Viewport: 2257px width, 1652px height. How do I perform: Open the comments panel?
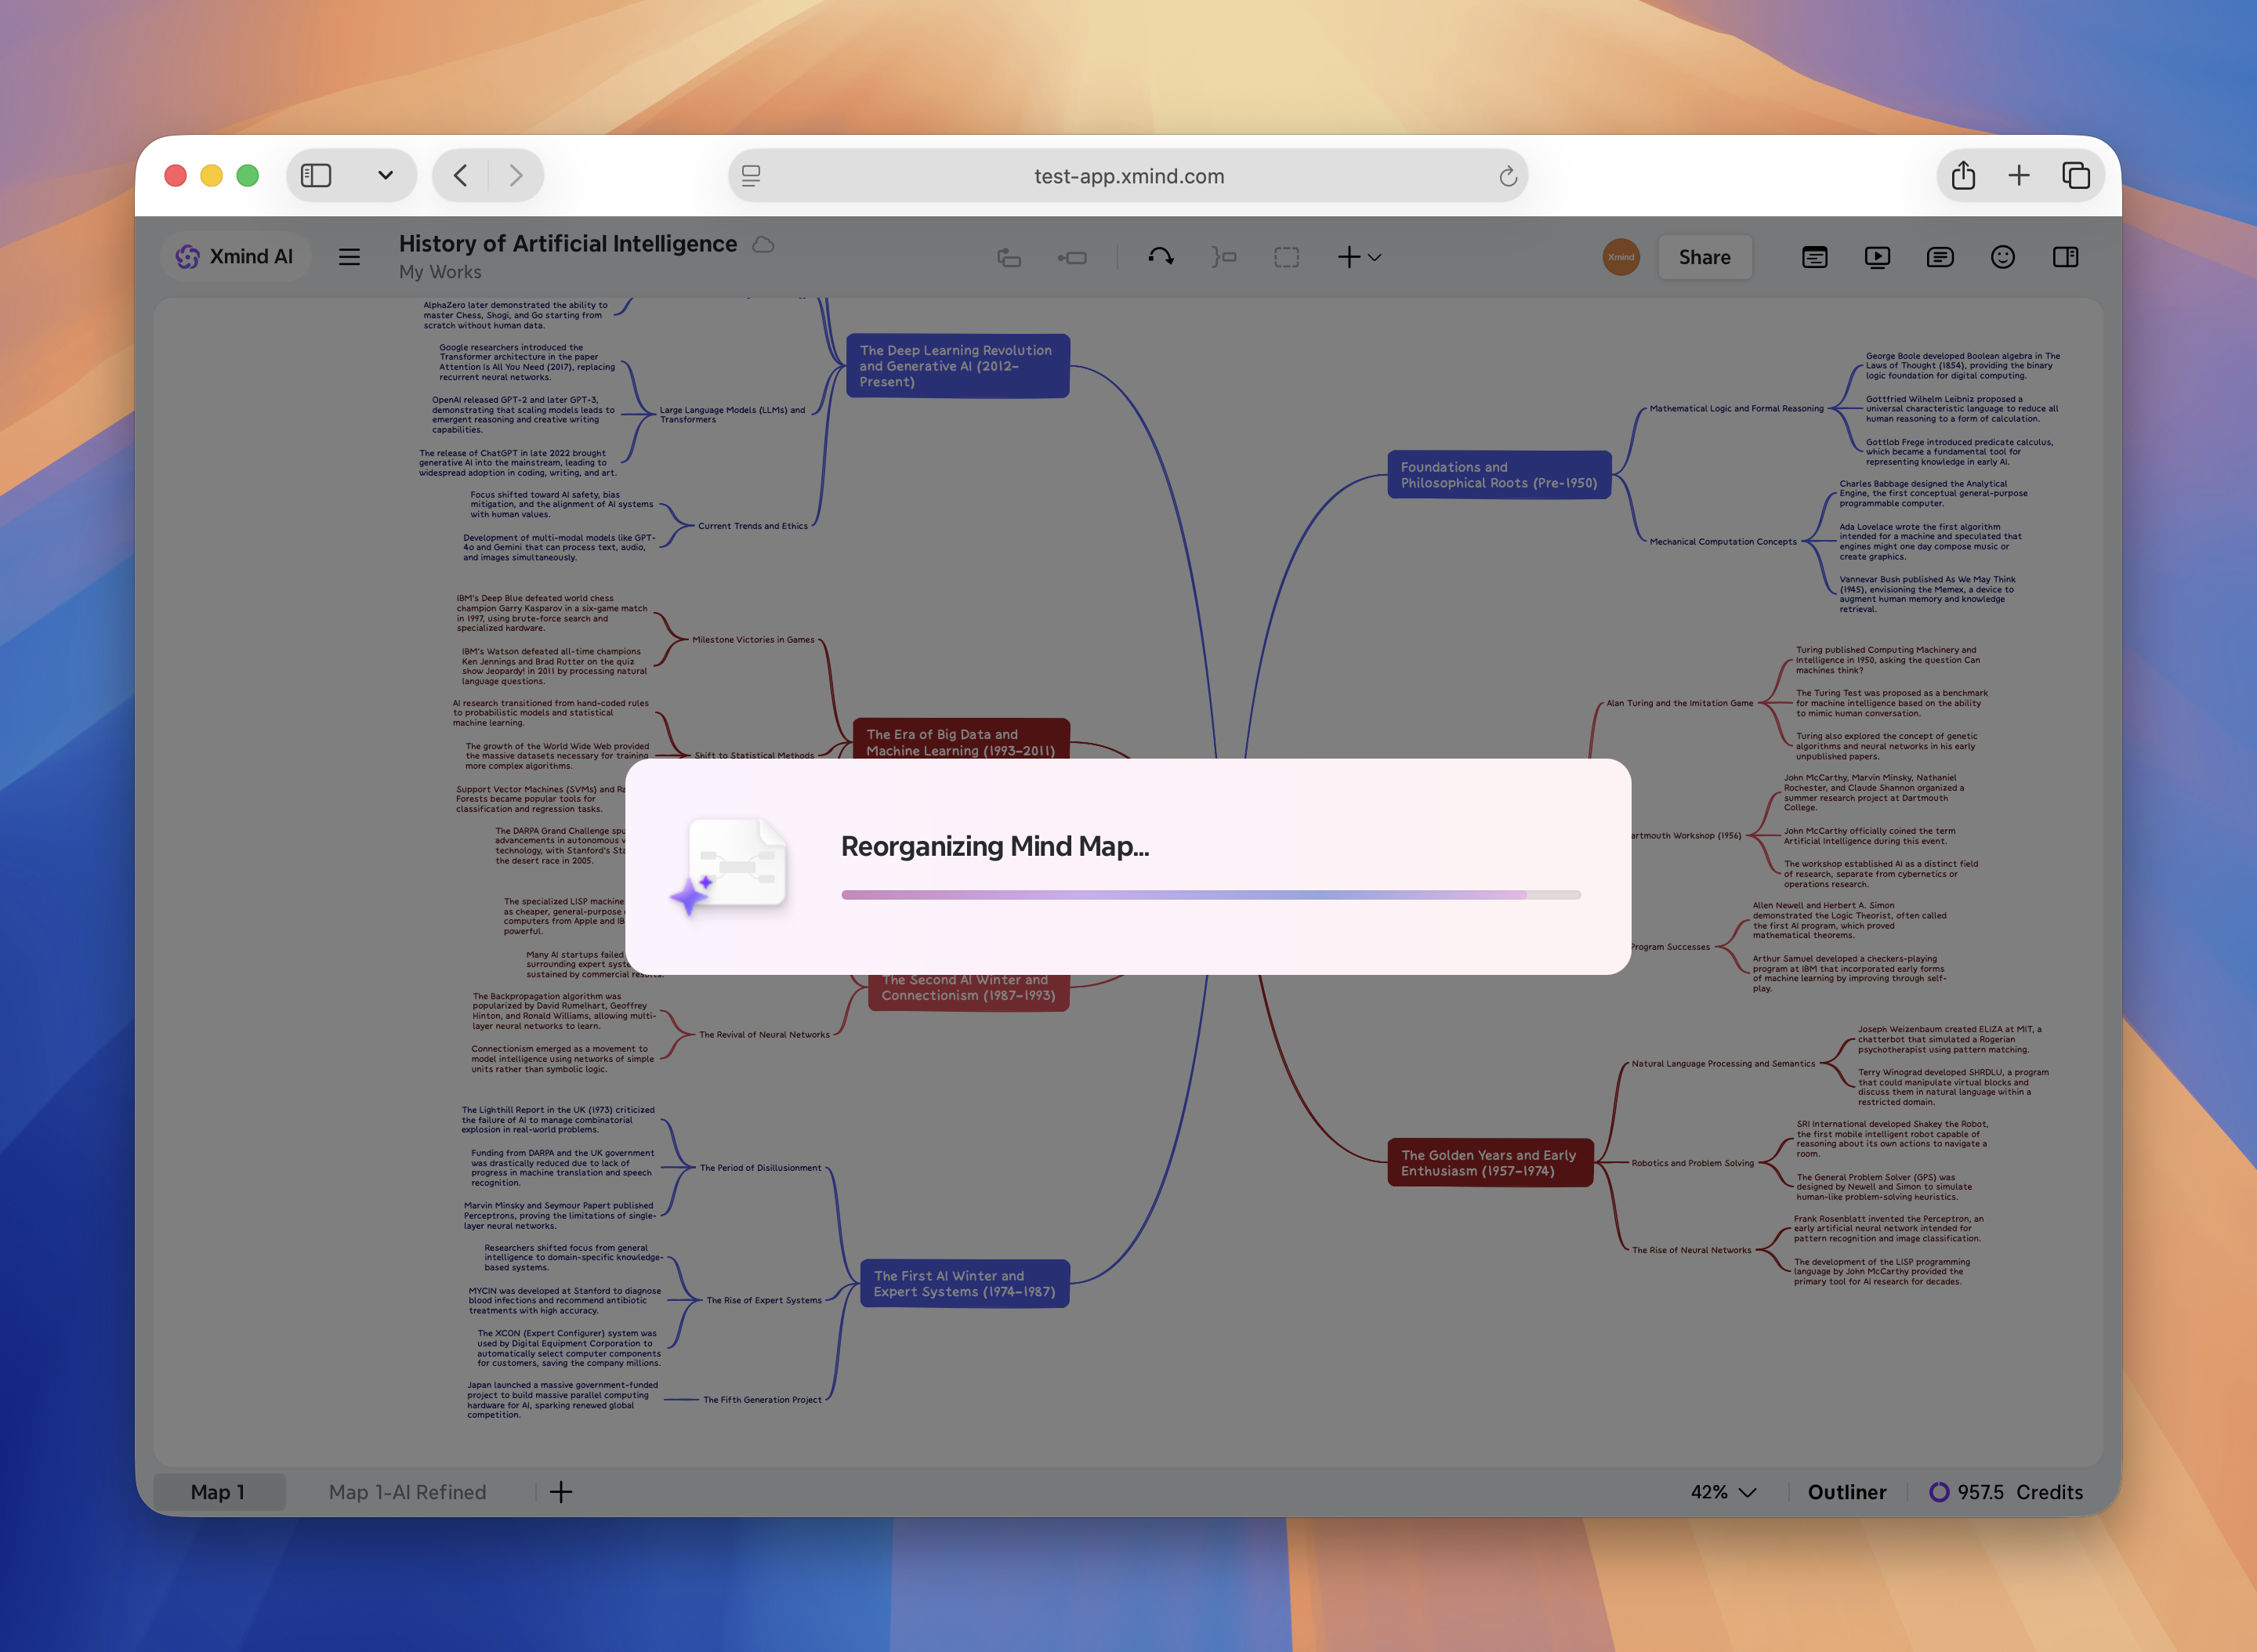(1940, 257)
